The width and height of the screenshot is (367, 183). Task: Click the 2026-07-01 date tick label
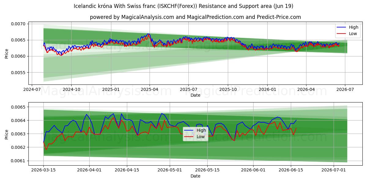pos(334,170)
